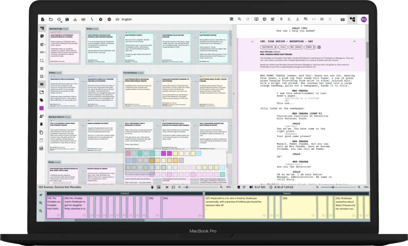Viewport: 408px width, 246px height.
Task: Open the English language dropdown
Action: 126,19
